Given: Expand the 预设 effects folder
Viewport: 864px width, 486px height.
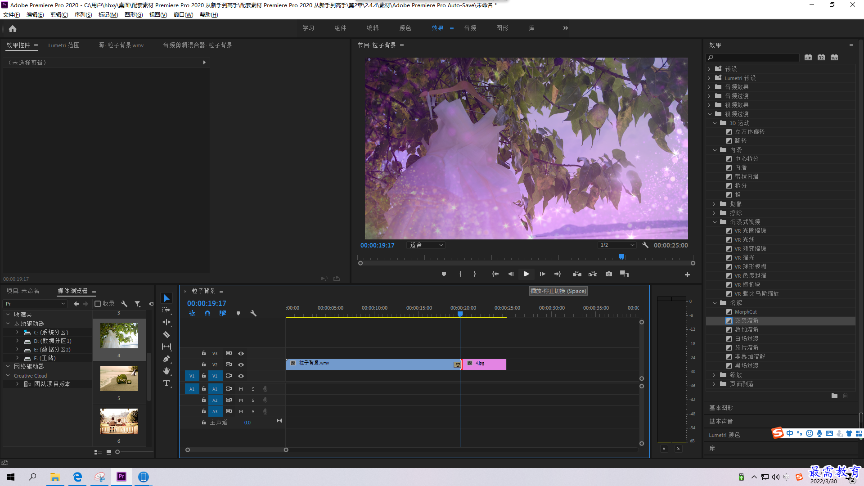Looking at the screenshot, I should [x=709, y=69].
